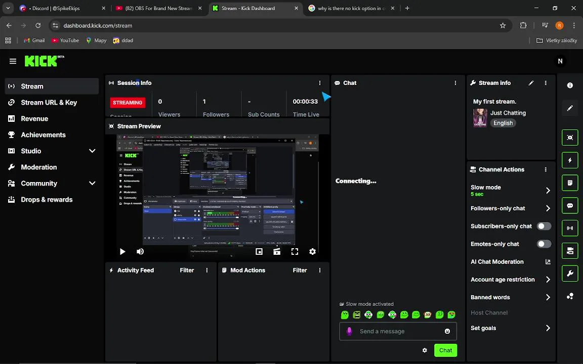Open the Stream info panel three-dot menu

coord(546,83)
